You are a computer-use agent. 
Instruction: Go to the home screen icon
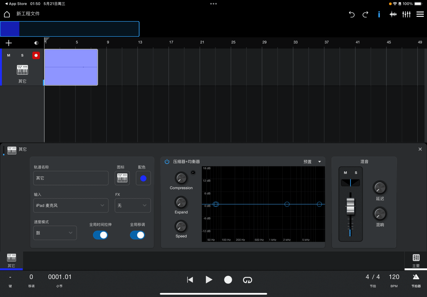tap(7, 14)
